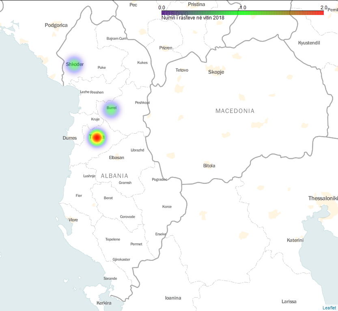Select the Vlore label on the coast

[73, 220]
